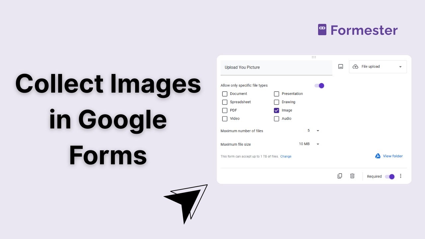
Task: Toggle the Required switch
Action: point(390,177)
